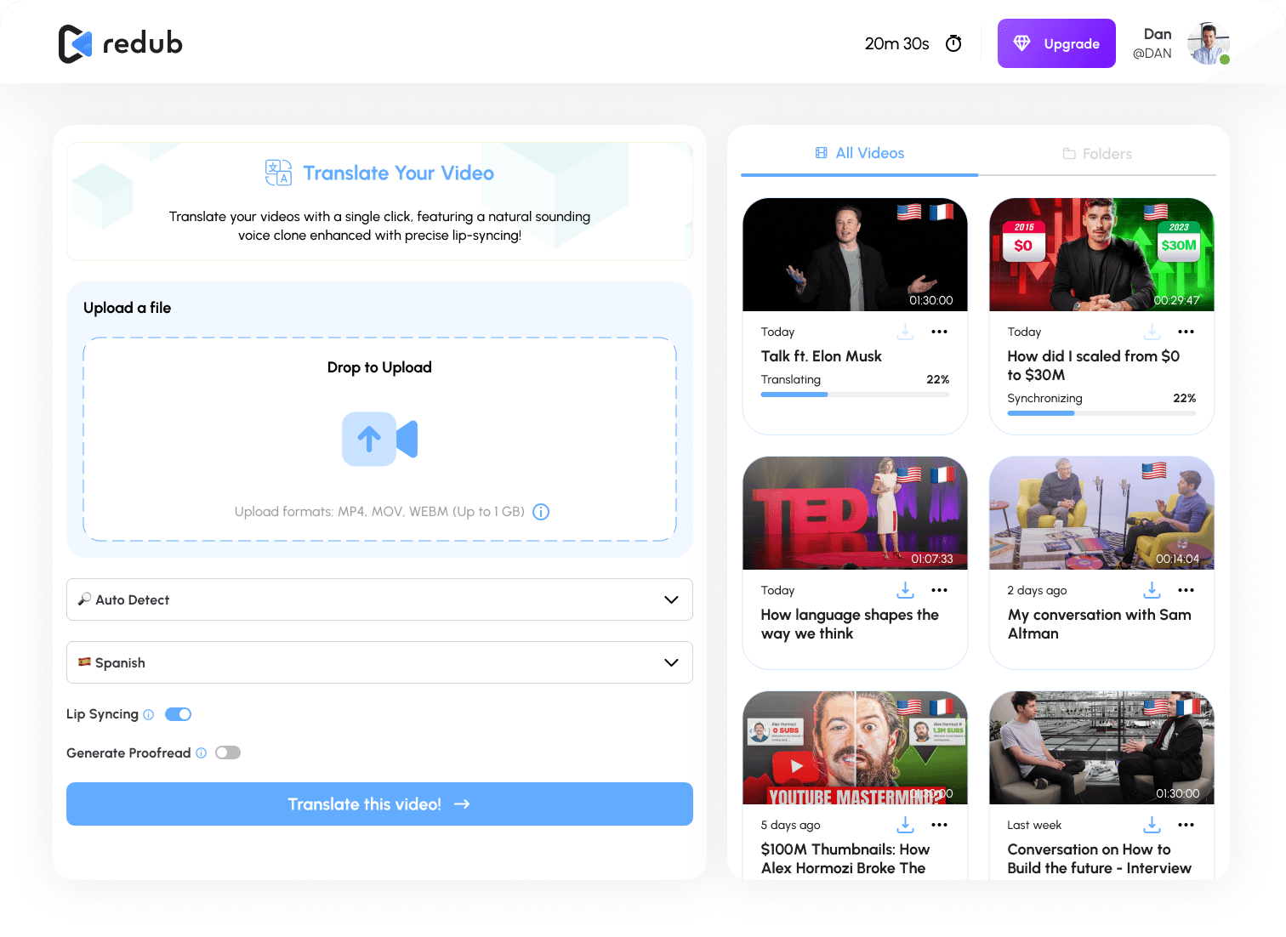This screenshot has height=937, width=1286.
Task: Click the $100M Thumbnails video title
Action: [845, 859]
